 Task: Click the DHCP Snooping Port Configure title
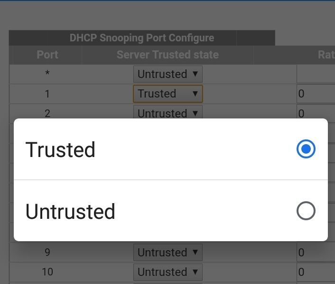pos(141,38)
